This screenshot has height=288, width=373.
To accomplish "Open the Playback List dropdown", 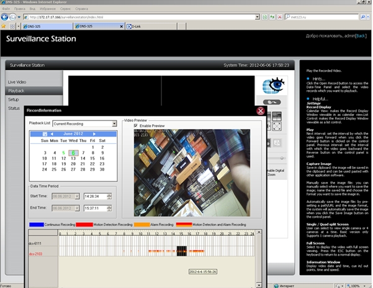I will point(114,124).
